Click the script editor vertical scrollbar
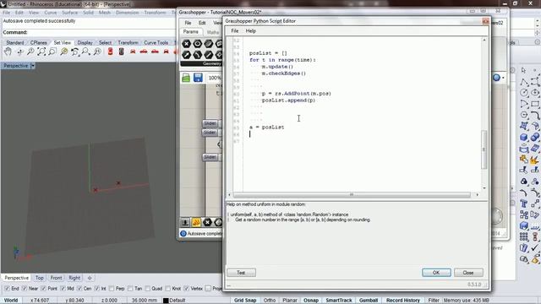 click(484, 149)
